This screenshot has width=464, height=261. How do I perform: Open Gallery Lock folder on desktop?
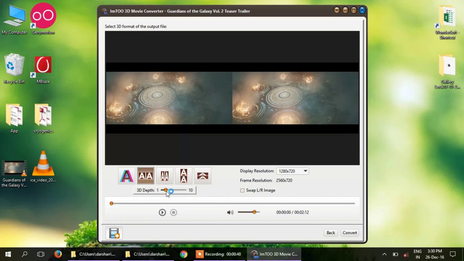448,72
